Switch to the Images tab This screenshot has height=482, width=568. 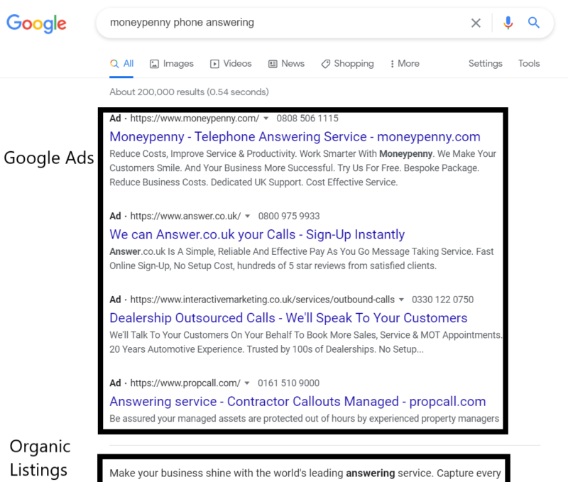click(172, 64)
